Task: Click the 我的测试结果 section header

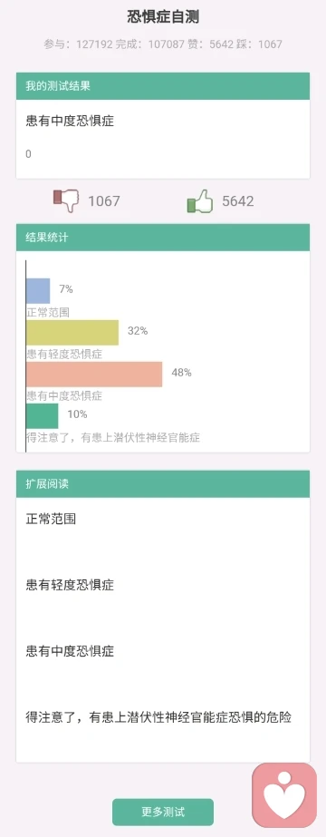Action: [x=163, y=86]
